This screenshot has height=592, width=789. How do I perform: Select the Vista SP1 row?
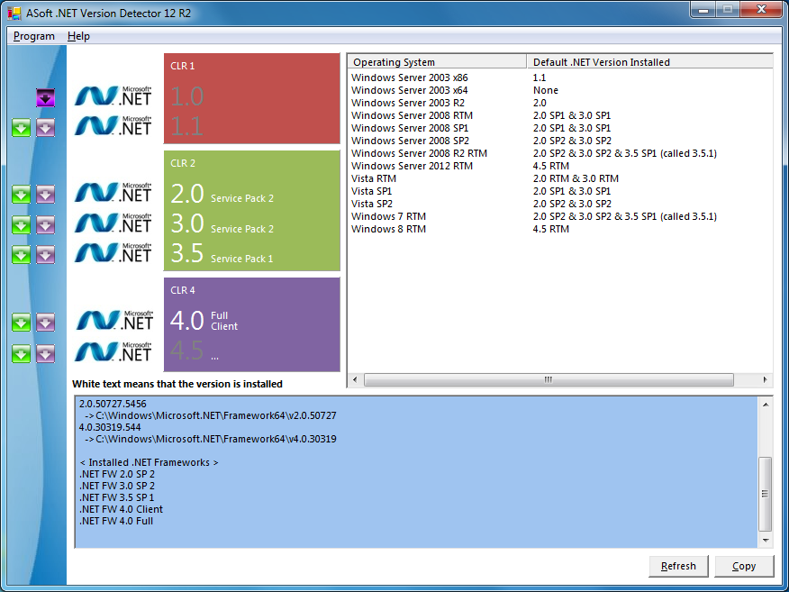pyautogui.click(x=560, y=191)
